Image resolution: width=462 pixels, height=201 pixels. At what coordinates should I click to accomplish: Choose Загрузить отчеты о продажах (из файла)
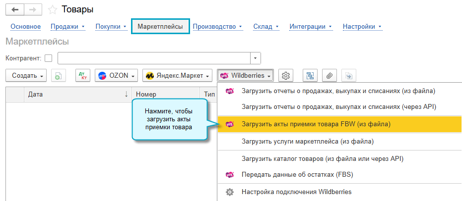click(x=339, y=91)
